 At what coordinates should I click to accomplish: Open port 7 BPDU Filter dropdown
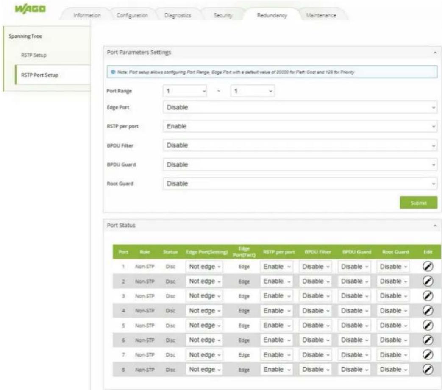pyautogui.click(x=315, y=355)
